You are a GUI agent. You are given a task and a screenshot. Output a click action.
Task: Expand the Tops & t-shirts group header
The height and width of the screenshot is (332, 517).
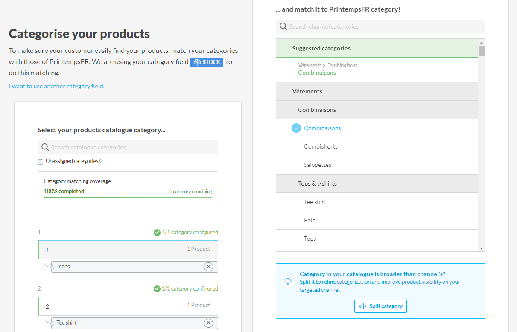coord(317,183)
